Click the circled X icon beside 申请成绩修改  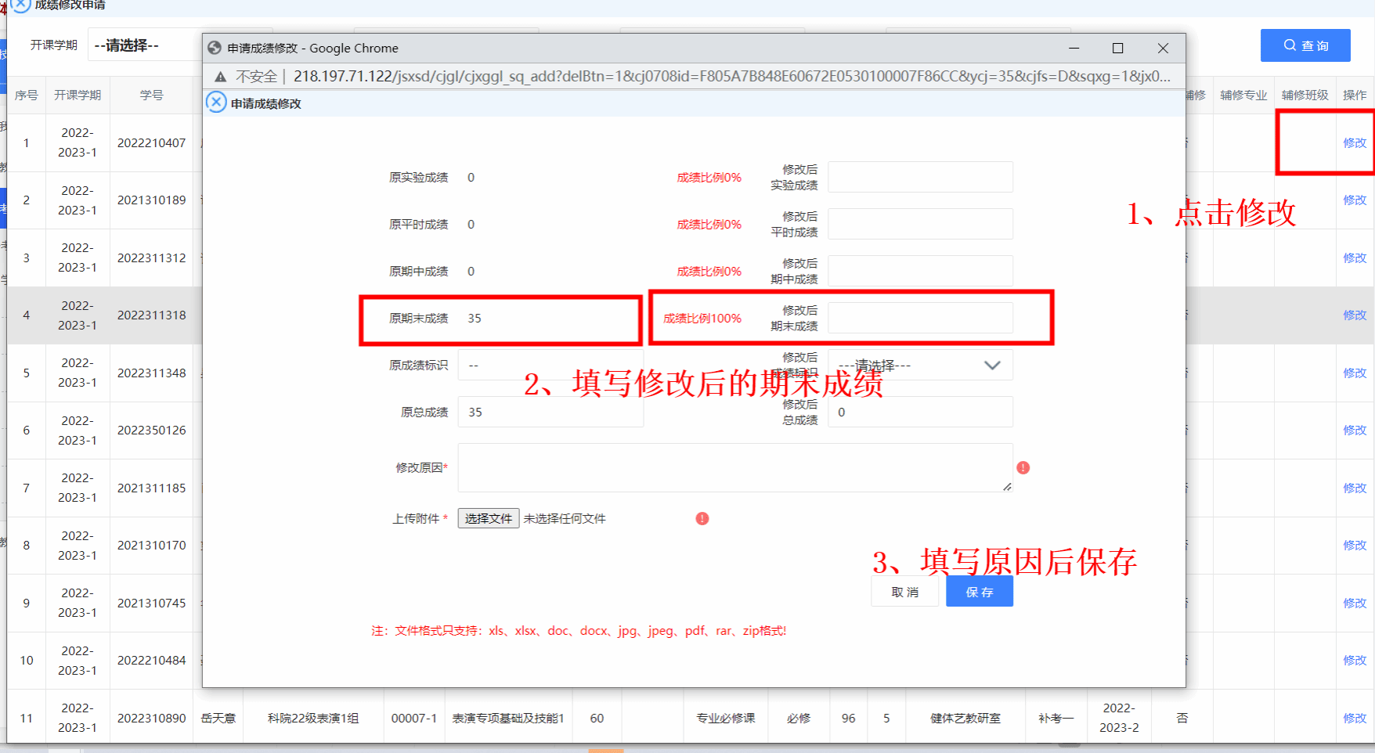pyautogui.click(x=216, y=103)
